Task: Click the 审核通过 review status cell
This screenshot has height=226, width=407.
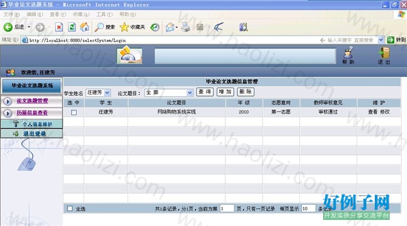Action: click(x=328, y=112)
